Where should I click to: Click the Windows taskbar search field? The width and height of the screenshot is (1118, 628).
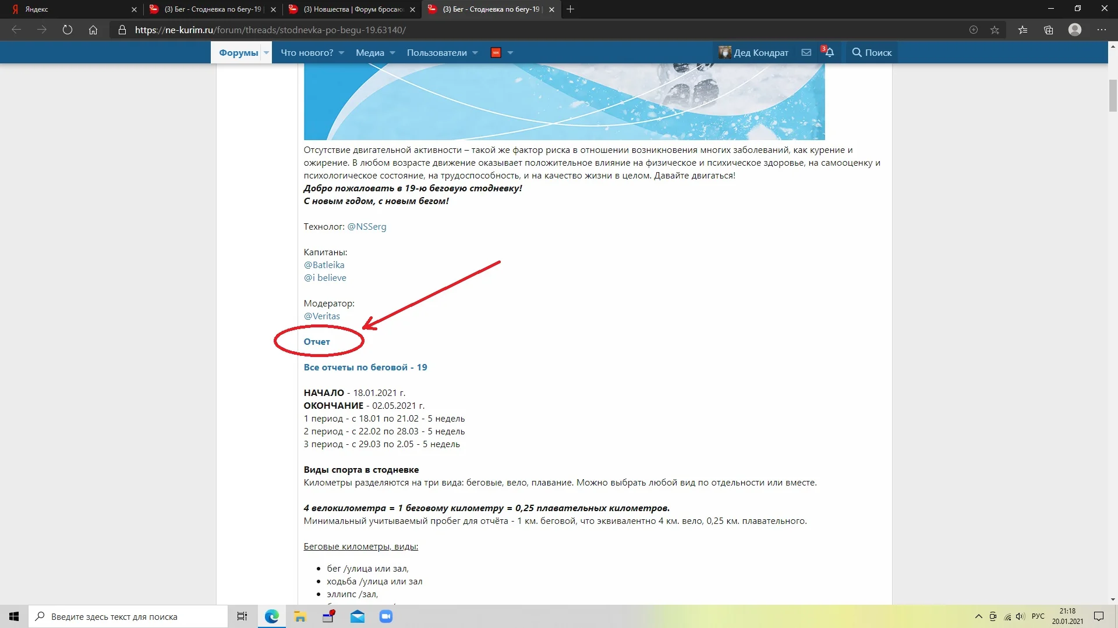[x=128, y=616]
